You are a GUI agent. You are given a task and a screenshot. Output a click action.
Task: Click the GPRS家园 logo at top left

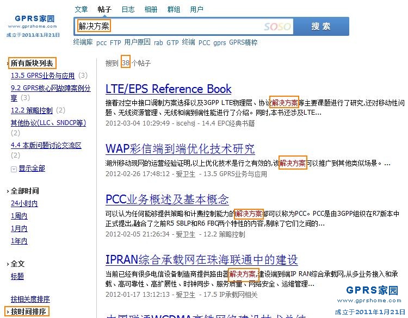pyautogui.click(x=34, y=22)
